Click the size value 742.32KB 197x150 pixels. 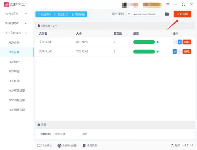[x=82, y=51]
